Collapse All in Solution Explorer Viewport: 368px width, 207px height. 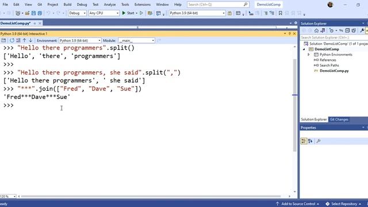tap(347, 30)
